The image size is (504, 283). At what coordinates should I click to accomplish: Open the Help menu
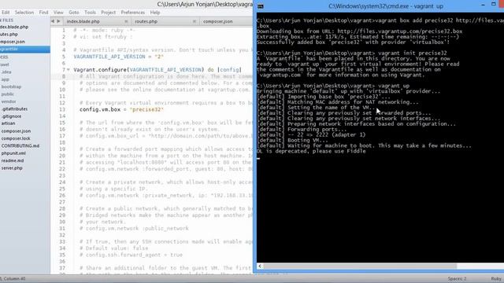pyautogui.click(x=155, y=13)
